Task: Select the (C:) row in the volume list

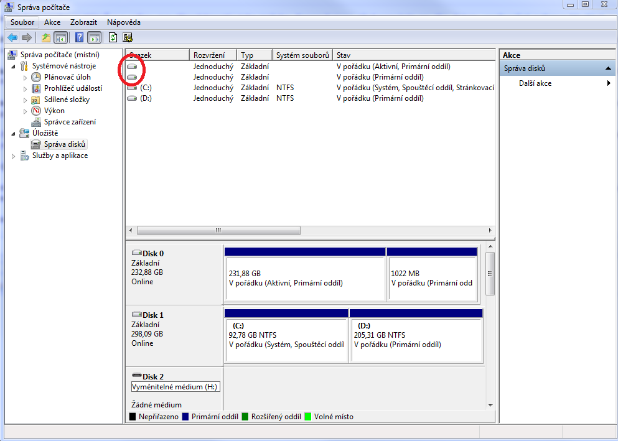Action: pyautogui.click(x=310, y=88)
